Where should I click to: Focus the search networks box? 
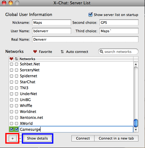(x=118, y=52)
